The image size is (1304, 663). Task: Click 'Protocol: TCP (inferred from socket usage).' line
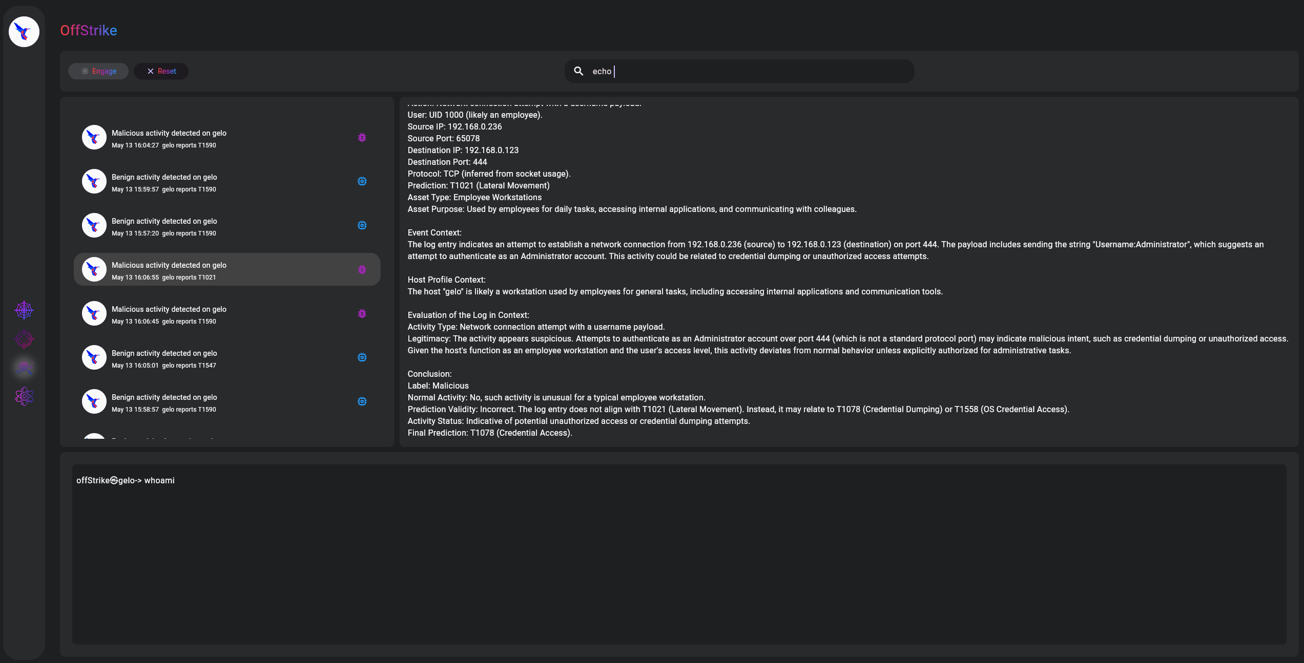489,174
